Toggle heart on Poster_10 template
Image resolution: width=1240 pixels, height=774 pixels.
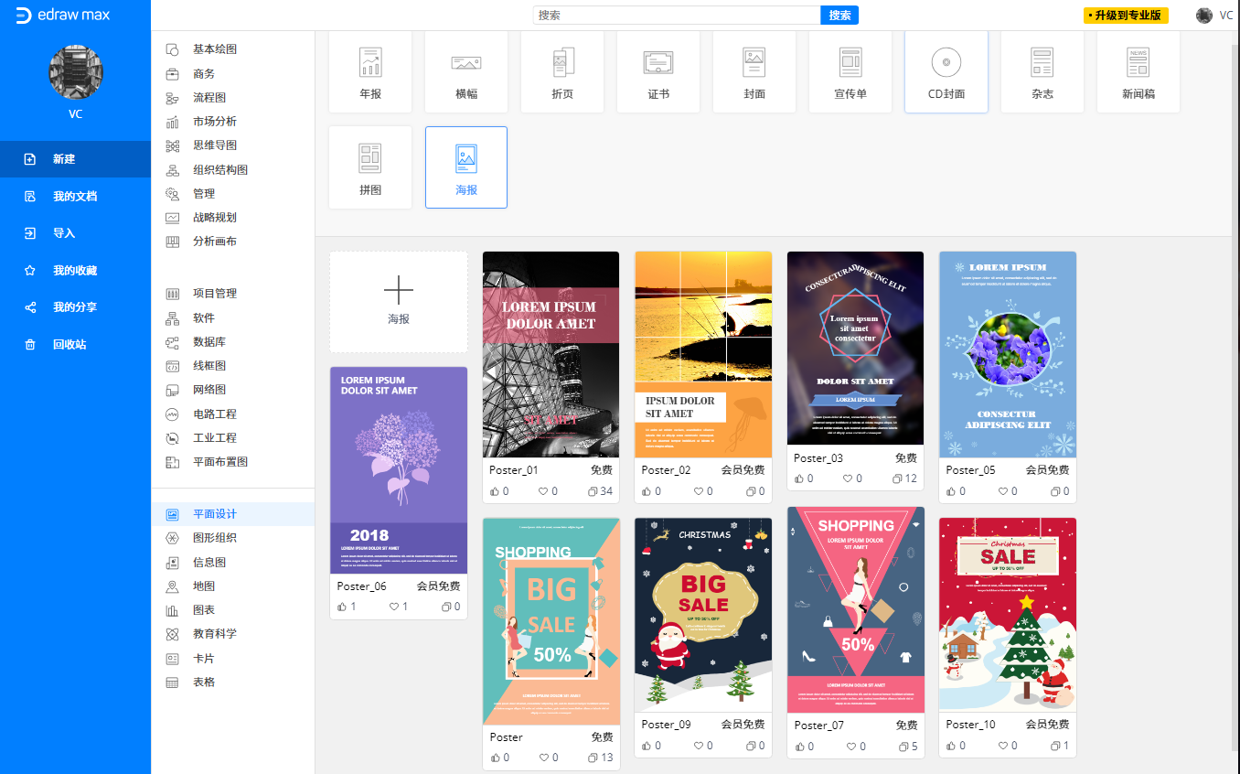click(1003, 746)
